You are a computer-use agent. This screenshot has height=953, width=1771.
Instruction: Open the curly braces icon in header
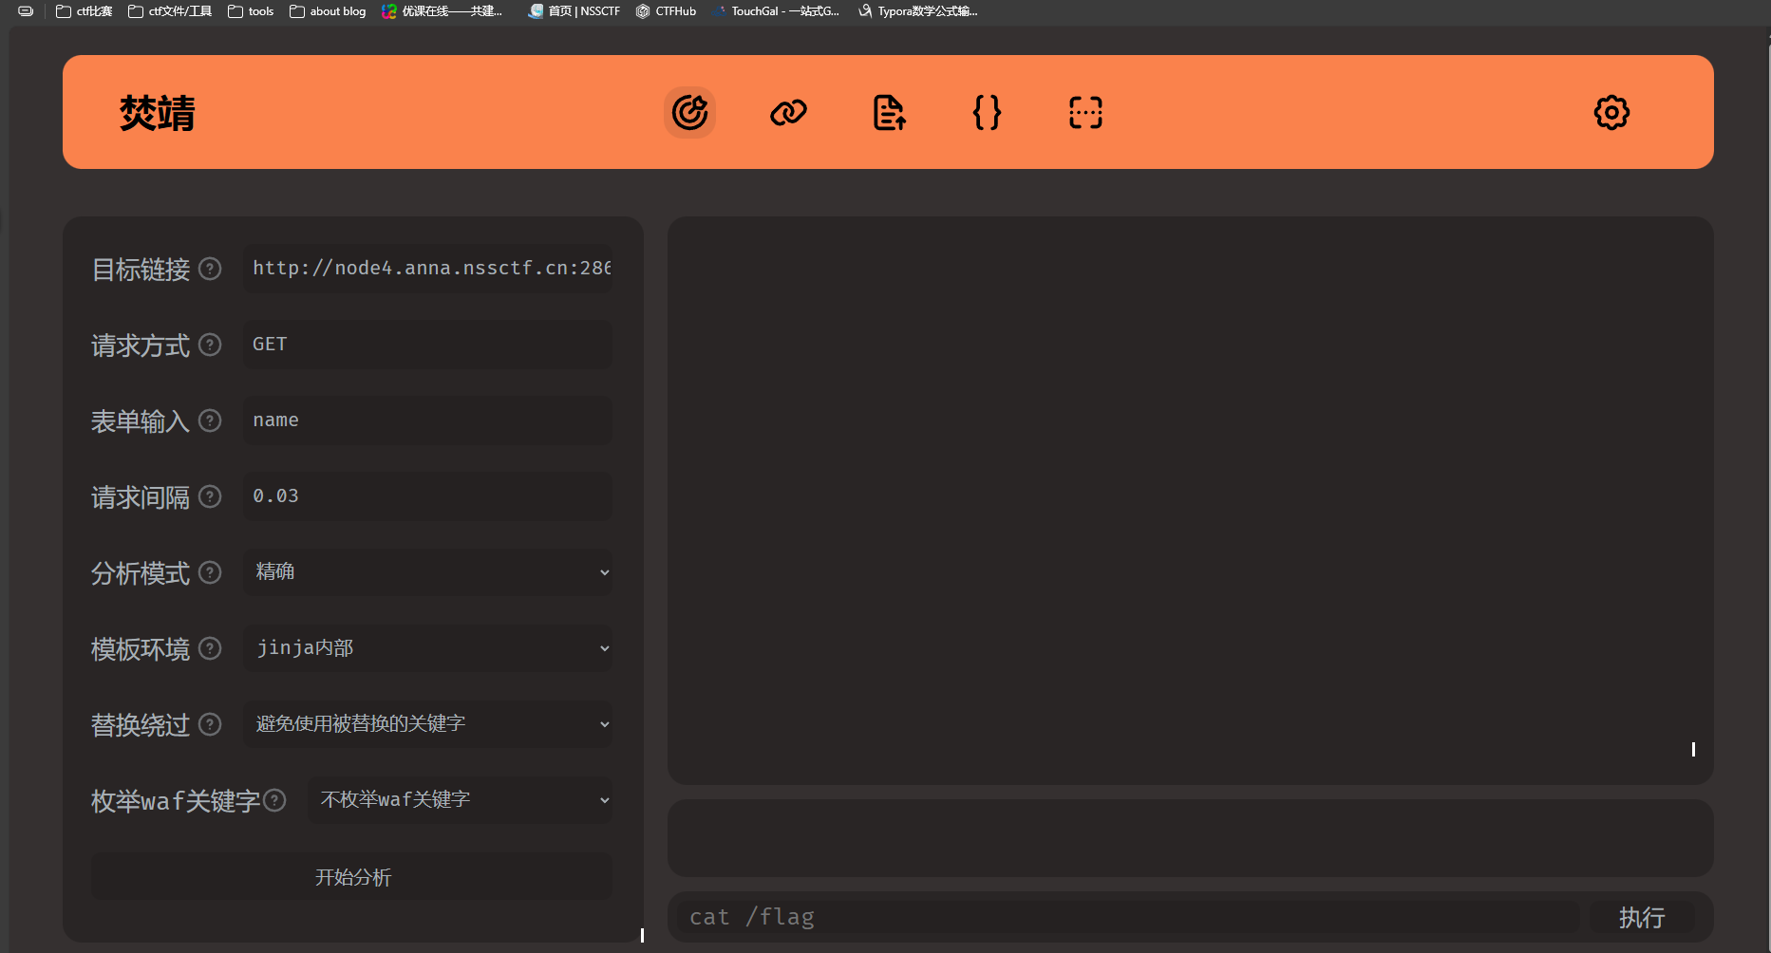987,112
